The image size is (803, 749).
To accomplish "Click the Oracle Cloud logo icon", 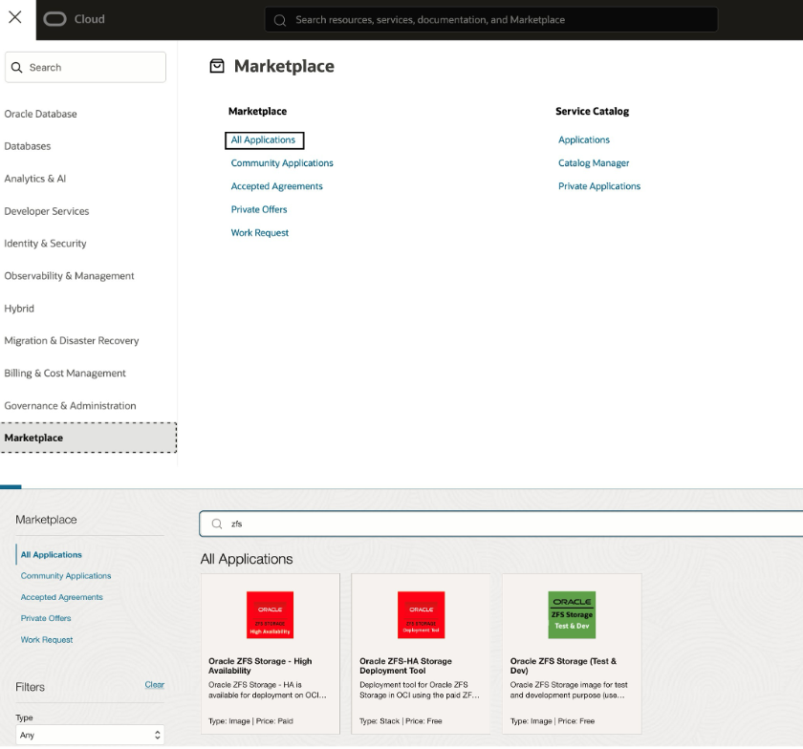I will 54,19.
